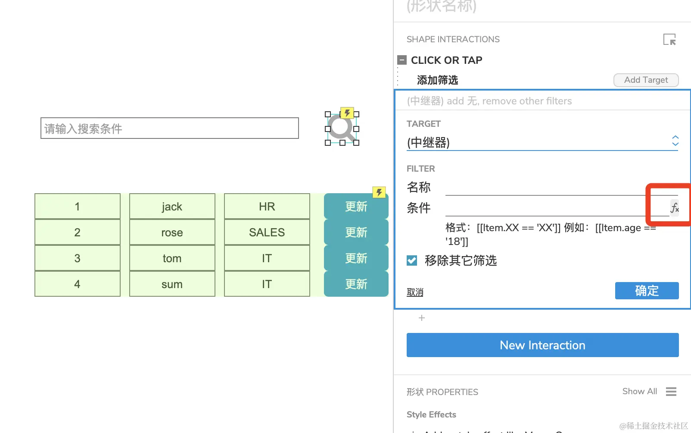Click the lightning badge above 更新 buttons
The width and height of the screenshot is (691, 433).
(x=379, y=192)
